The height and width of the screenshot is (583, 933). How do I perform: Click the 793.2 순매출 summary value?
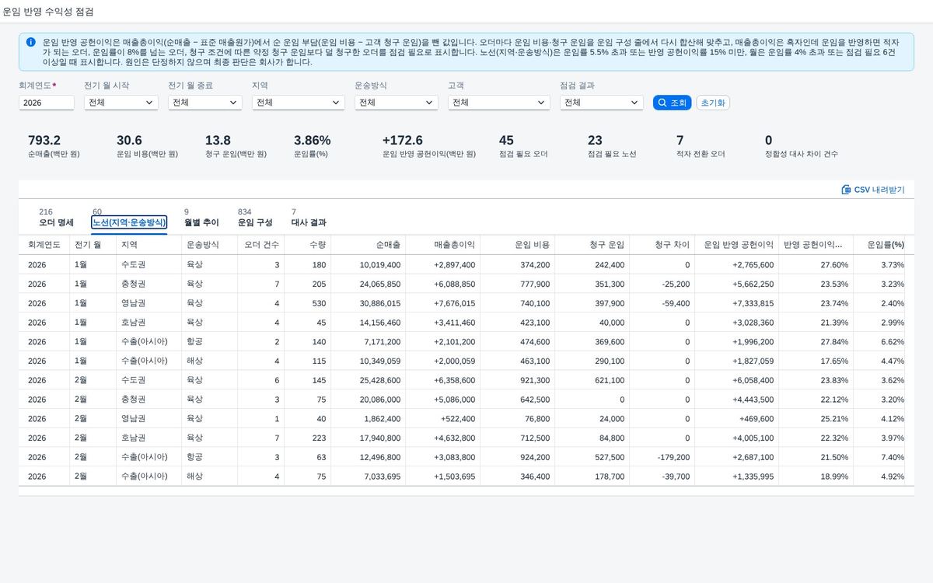tap(44, 141)
